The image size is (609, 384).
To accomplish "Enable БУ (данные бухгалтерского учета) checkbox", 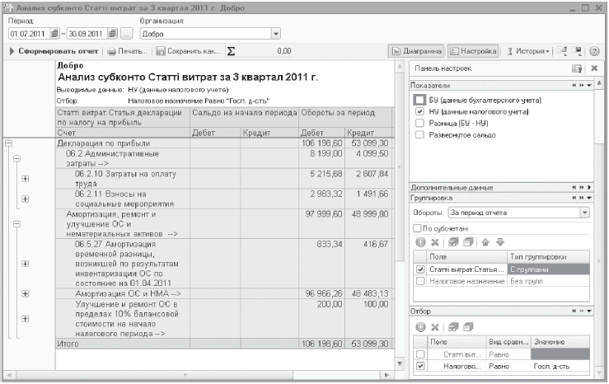I will 420,100.
